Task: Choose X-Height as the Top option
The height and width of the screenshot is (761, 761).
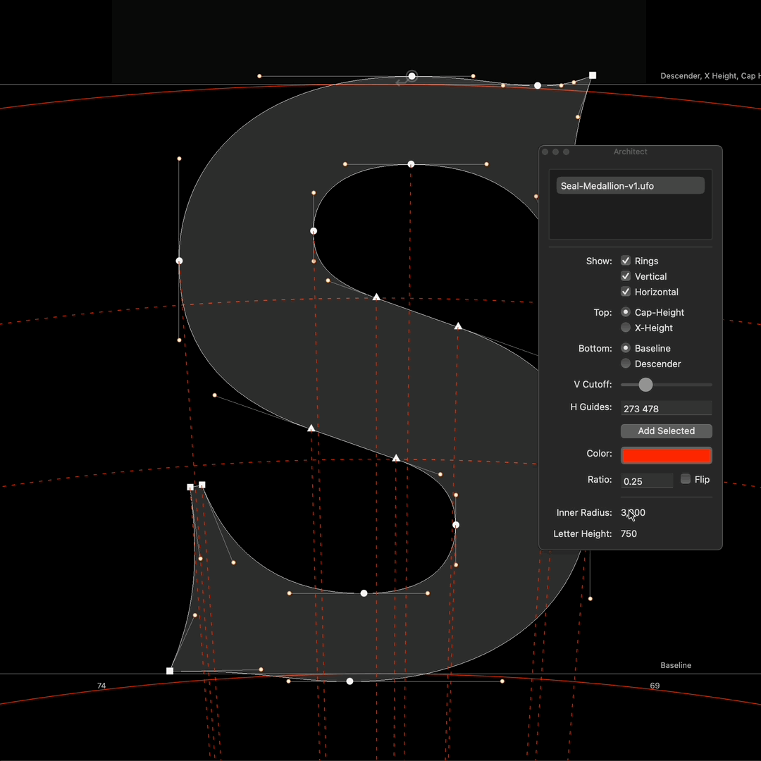Action: pyautogui.click(x=626, y=328)
